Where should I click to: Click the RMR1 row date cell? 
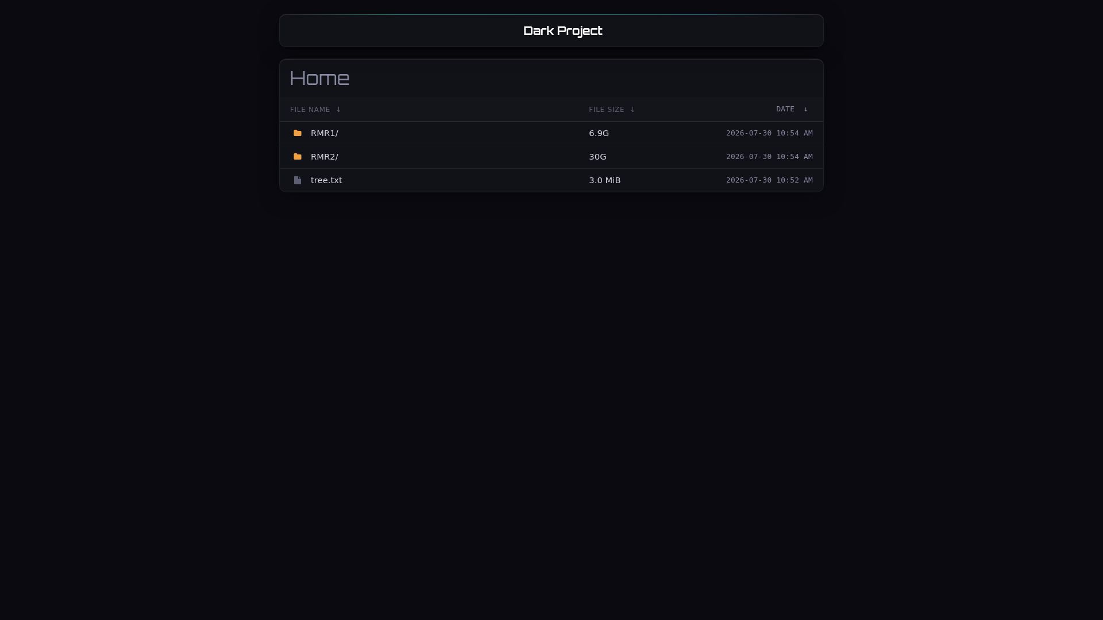pyautogui.click(x=769, y=133)
